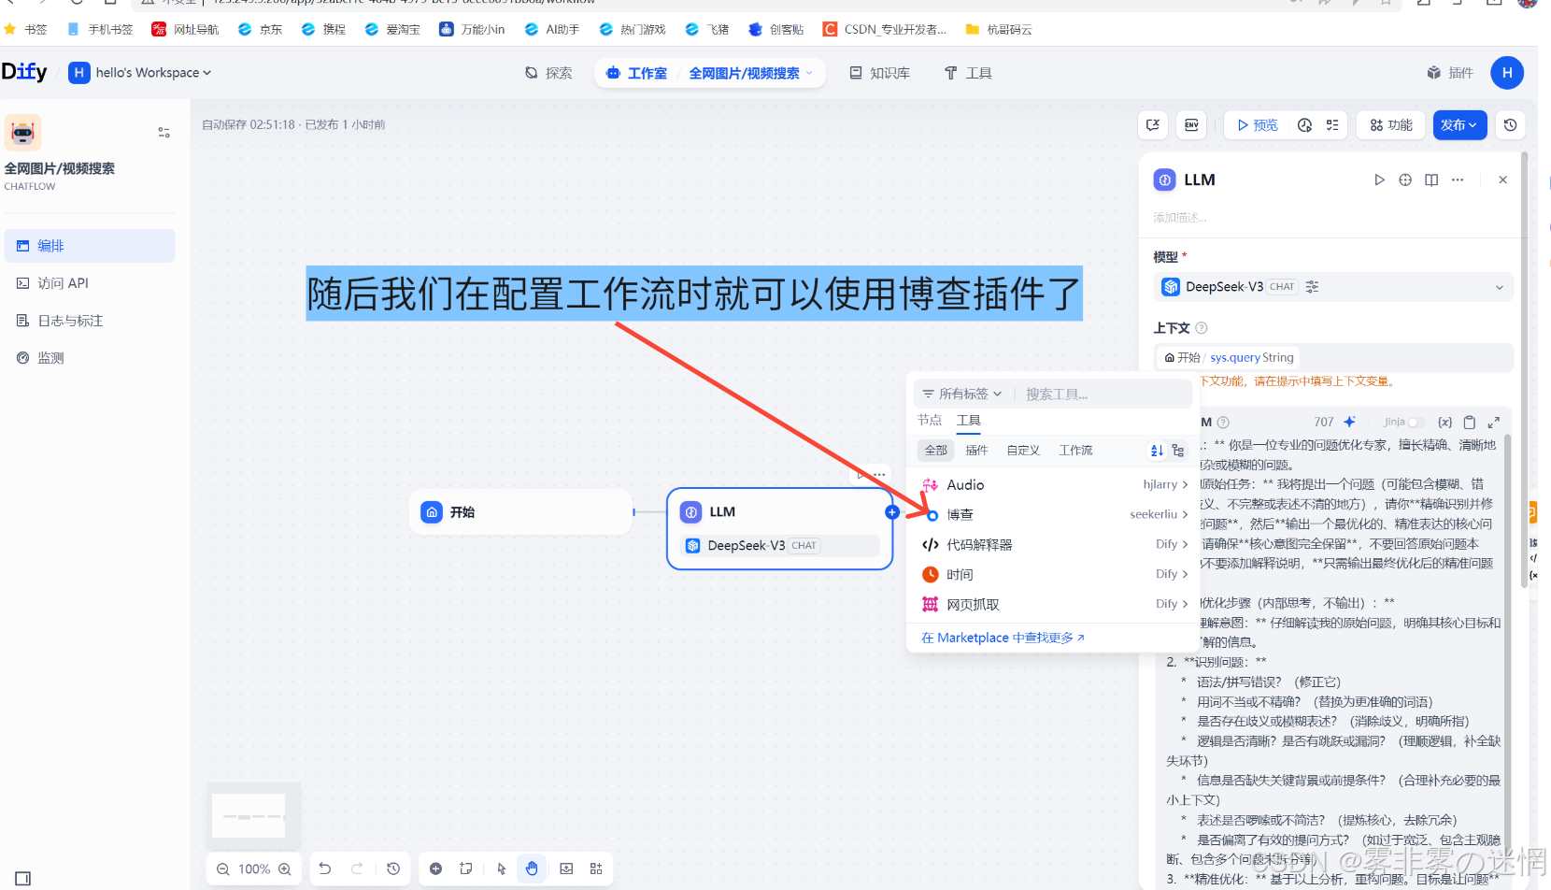The width and height of the screenshot is (1551, 890).
Task: Go to 探索 in top navigation
Action: pyautogui.click(x=548, y=73)
